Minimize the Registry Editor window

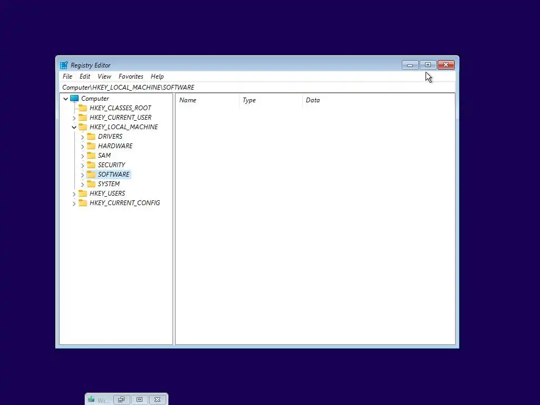[x=410, y=65]
